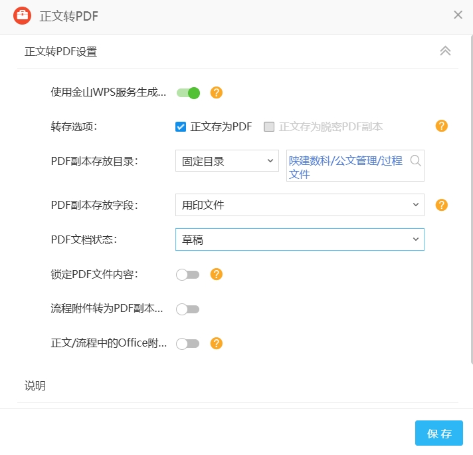
Task: Click help icon beside 锁定PDF文件内容
Action: [216, 274]
